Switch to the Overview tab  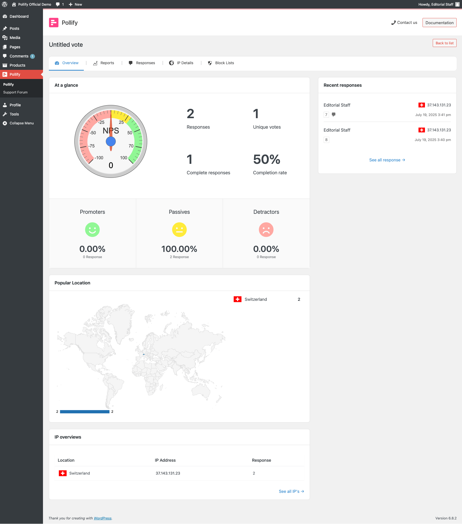66,63
